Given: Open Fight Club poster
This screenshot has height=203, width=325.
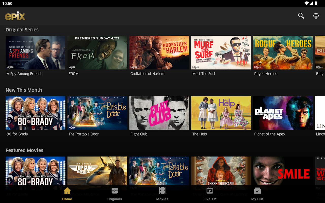Looking at the screenshot, I should (159, 113).
